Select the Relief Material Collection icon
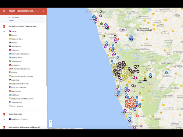Screen dimensions: 183x137 tap(10, 54)
